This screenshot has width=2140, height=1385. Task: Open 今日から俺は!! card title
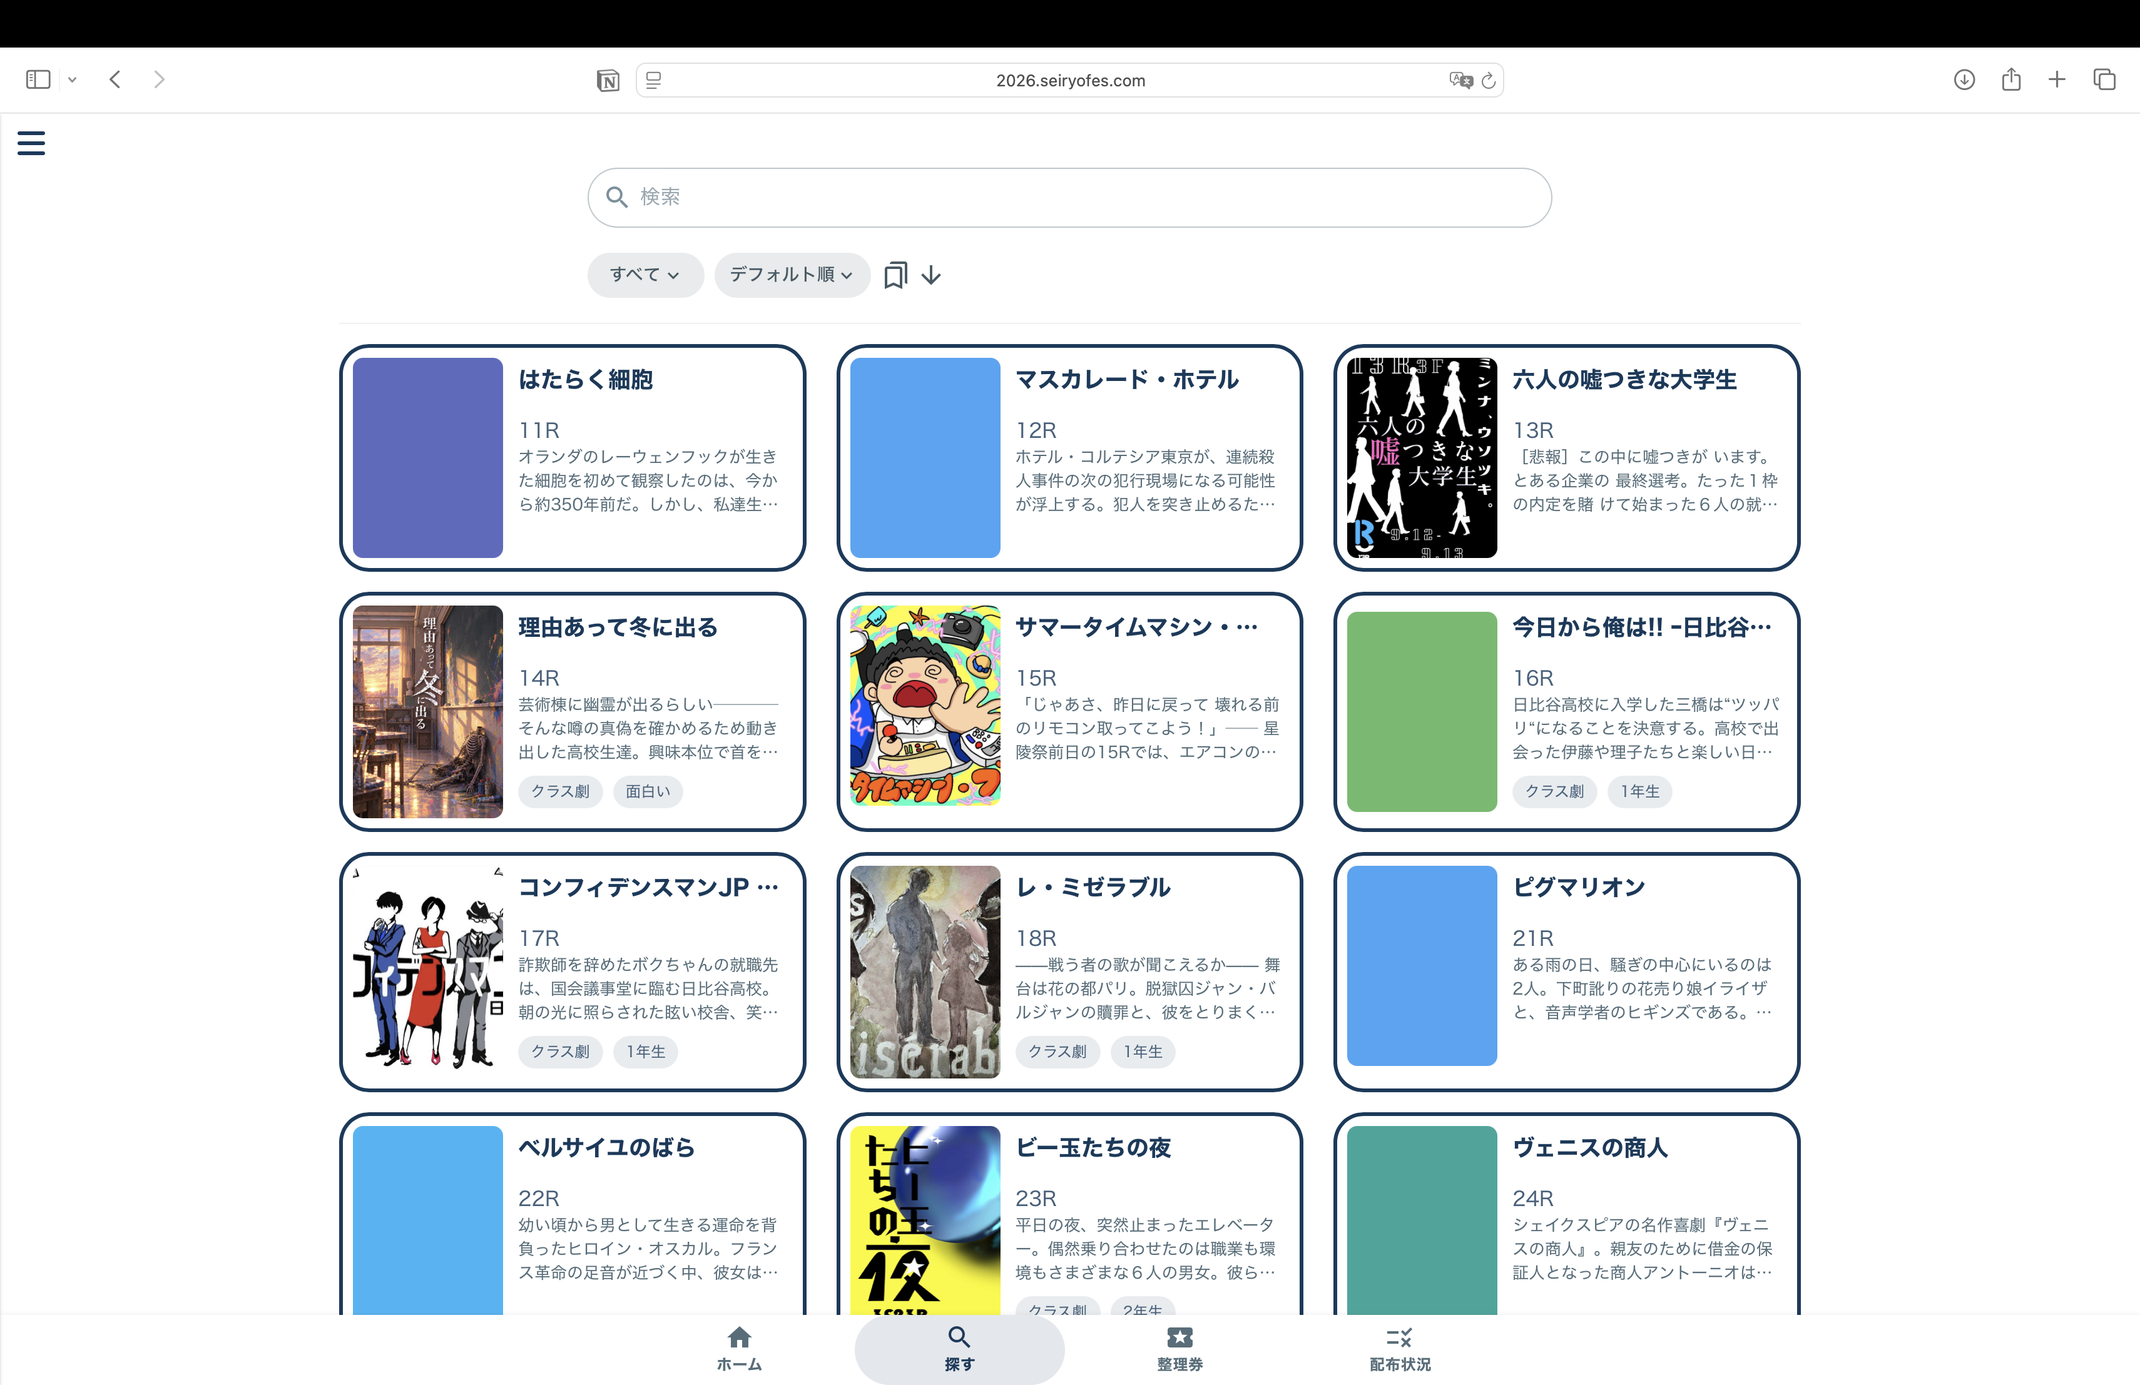(1642, 627)
